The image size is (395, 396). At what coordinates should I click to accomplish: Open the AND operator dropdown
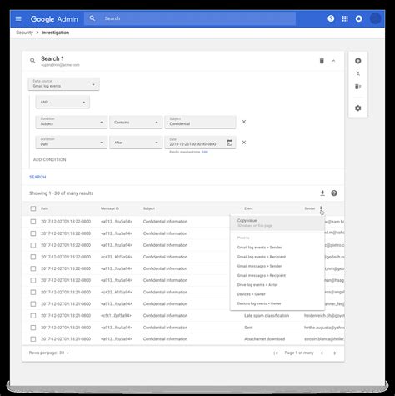coord(62,102)
